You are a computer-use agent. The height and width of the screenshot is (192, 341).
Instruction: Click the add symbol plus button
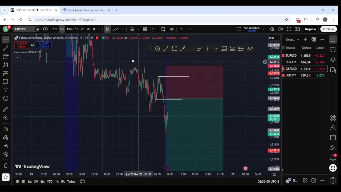pos(45,29)
